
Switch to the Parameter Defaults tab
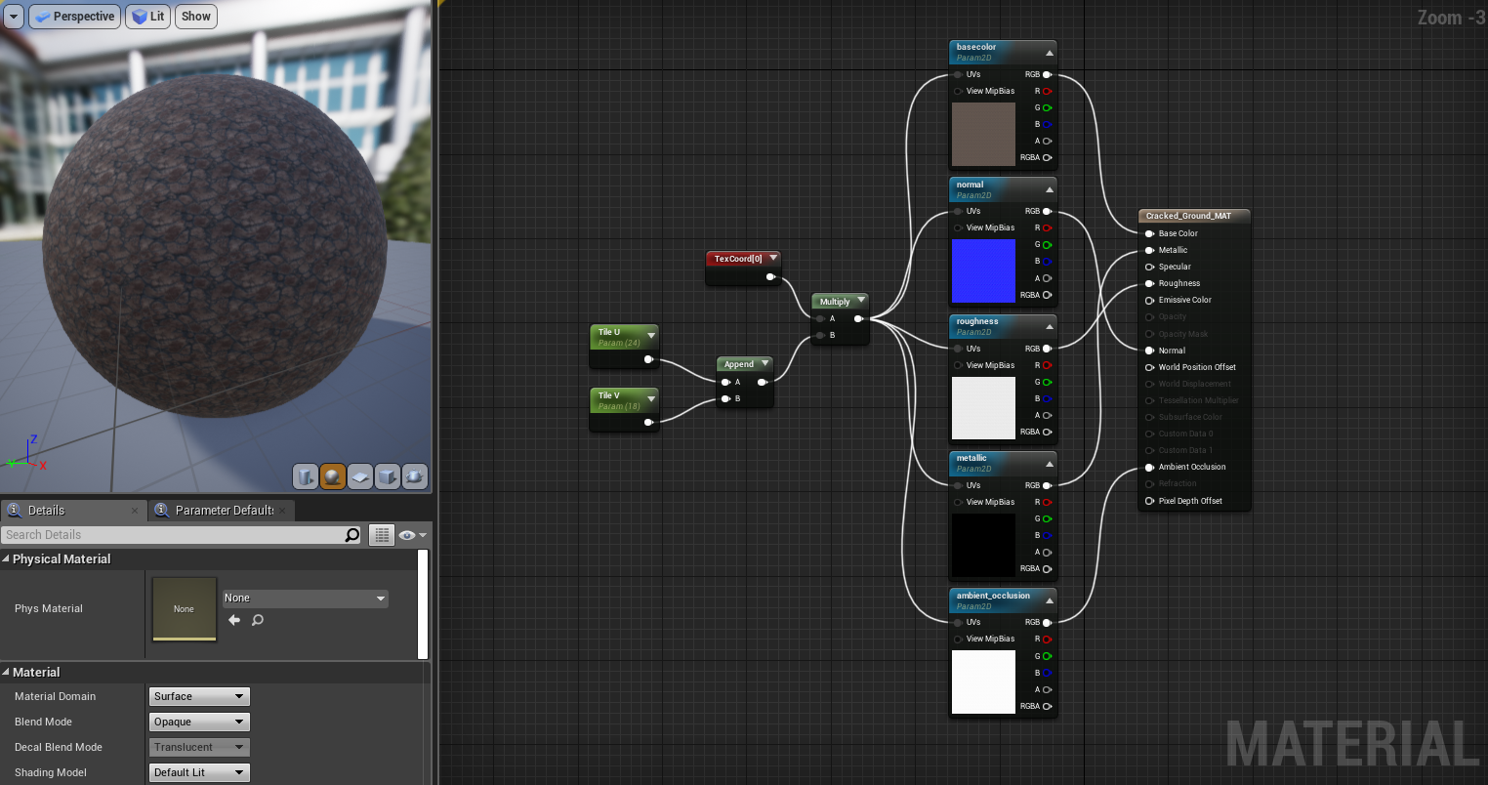(223, 511)
